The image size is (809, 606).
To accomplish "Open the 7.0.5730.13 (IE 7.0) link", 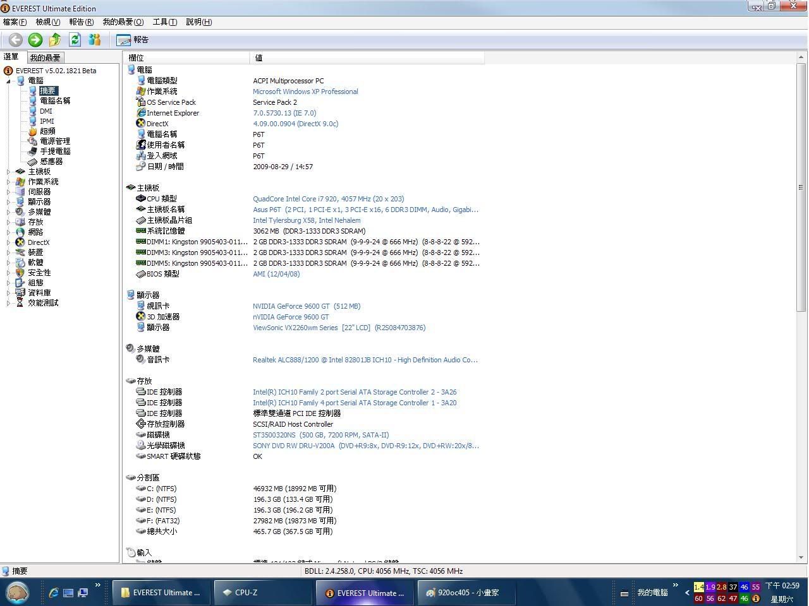I will (x=284, y=113).
